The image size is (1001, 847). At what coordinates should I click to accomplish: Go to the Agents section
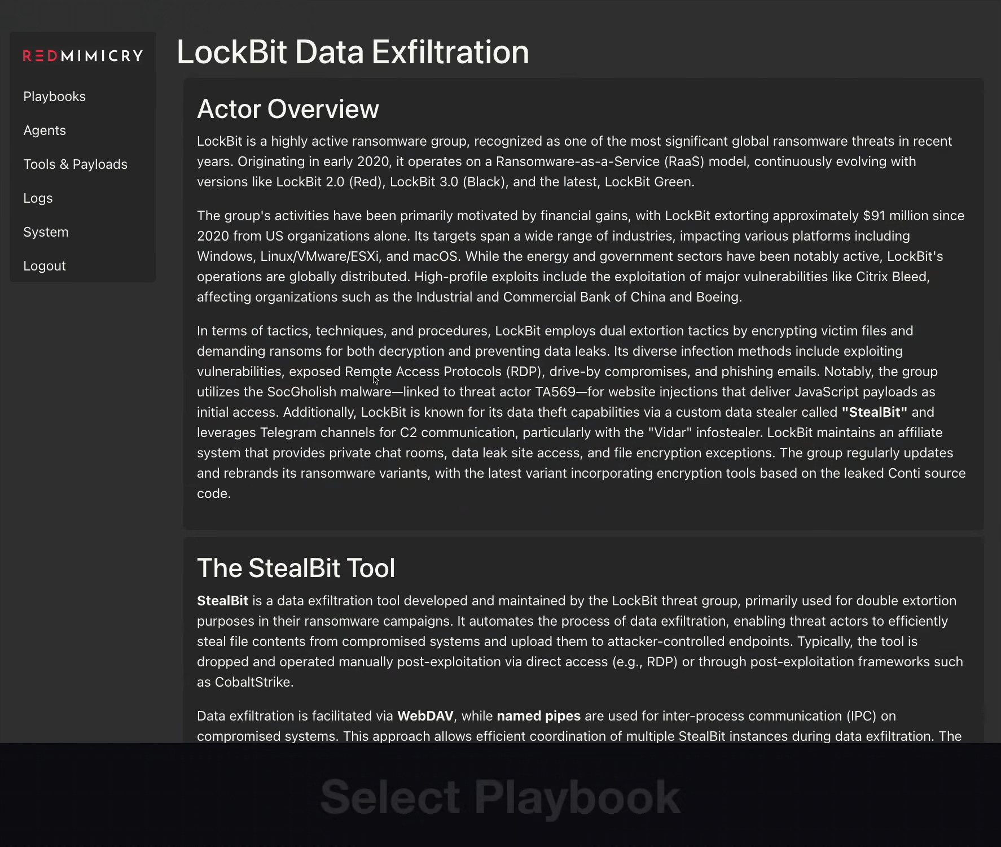pyautogui.click(x=45, y=130)
